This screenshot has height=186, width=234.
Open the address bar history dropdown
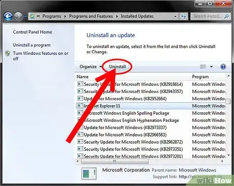tap(175, 16)
